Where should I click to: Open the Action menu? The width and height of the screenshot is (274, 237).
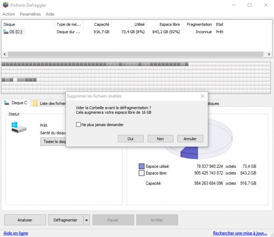coord(9,14)
